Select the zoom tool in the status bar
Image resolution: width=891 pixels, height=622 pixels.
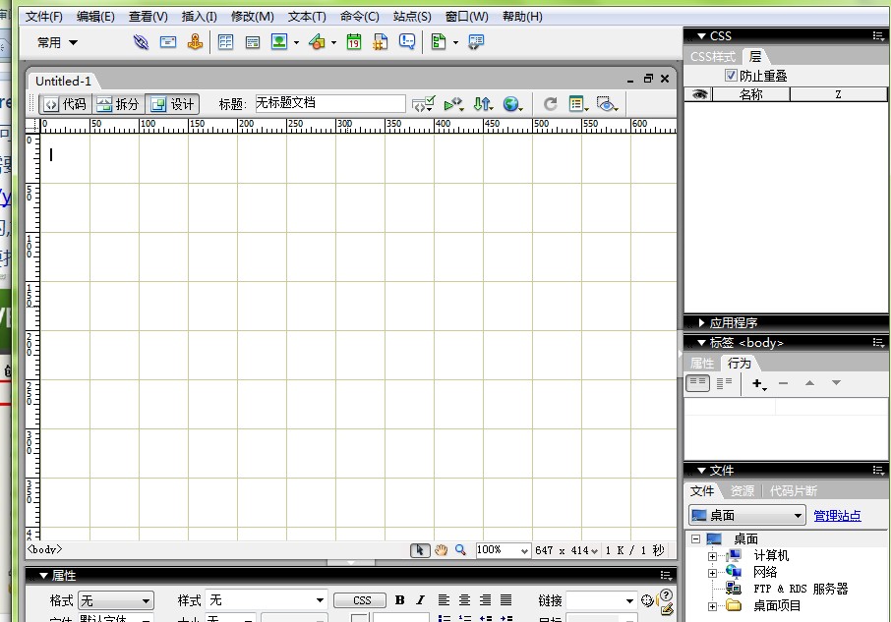click(x=460, y=550)
